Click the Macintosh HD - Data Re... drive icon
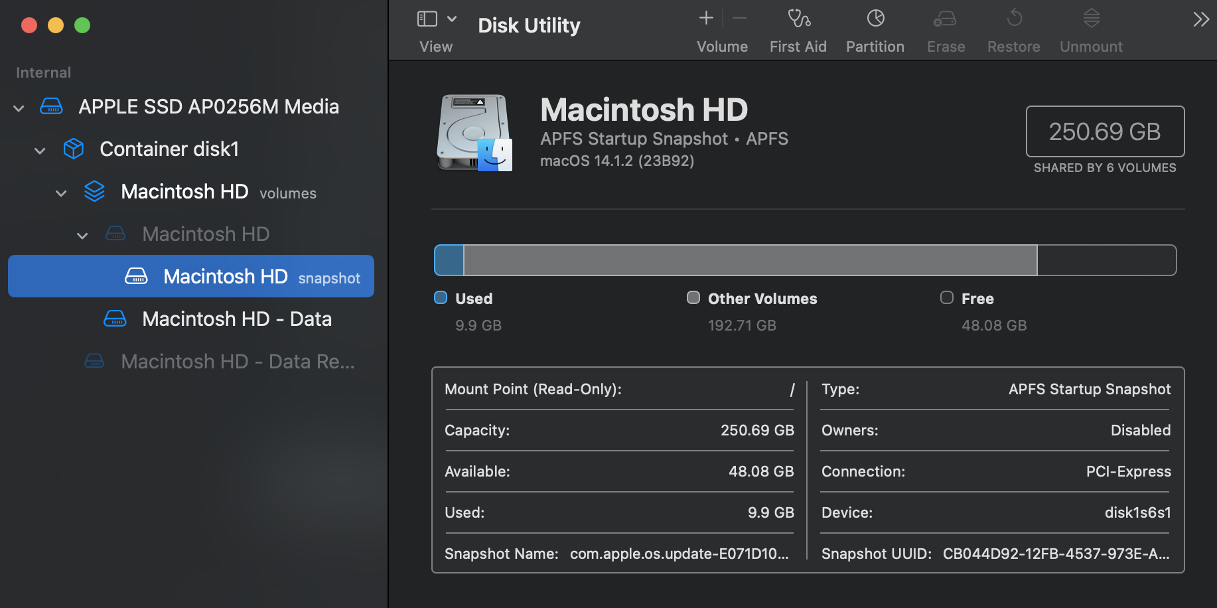This screenshot has height=608, width=1217. point(94,360)
